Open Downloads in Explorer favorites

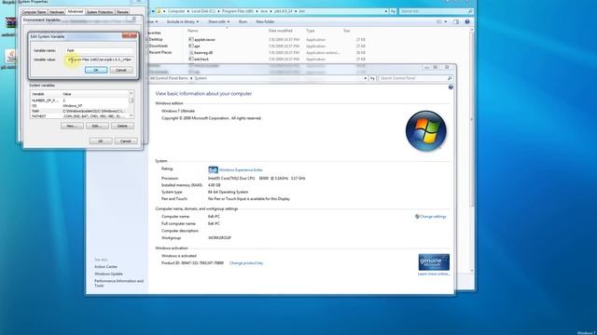(158, 46)
